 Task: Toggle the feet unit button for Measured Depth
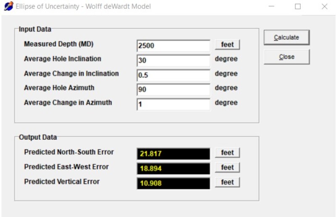[x=227, y=44]
